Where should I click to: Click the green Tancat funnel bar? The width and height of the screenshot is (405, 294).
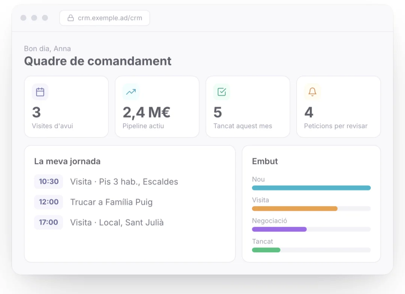point(266,250)
